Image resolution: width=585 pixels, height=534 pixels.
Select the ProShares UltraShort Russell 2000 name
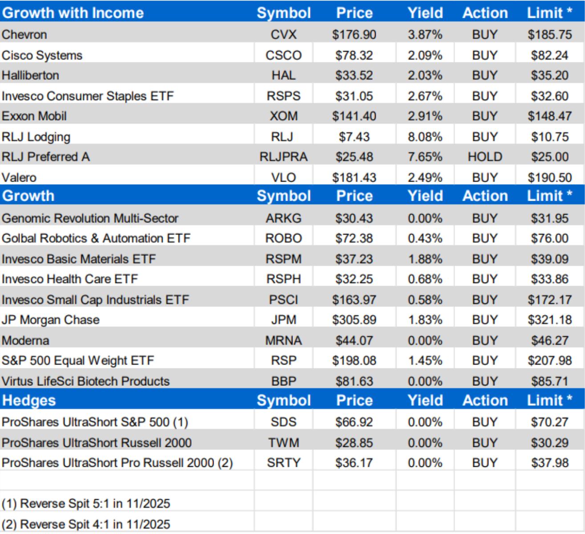[97, 443]
